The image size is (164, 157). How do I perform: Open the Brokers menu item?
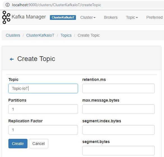111,17
